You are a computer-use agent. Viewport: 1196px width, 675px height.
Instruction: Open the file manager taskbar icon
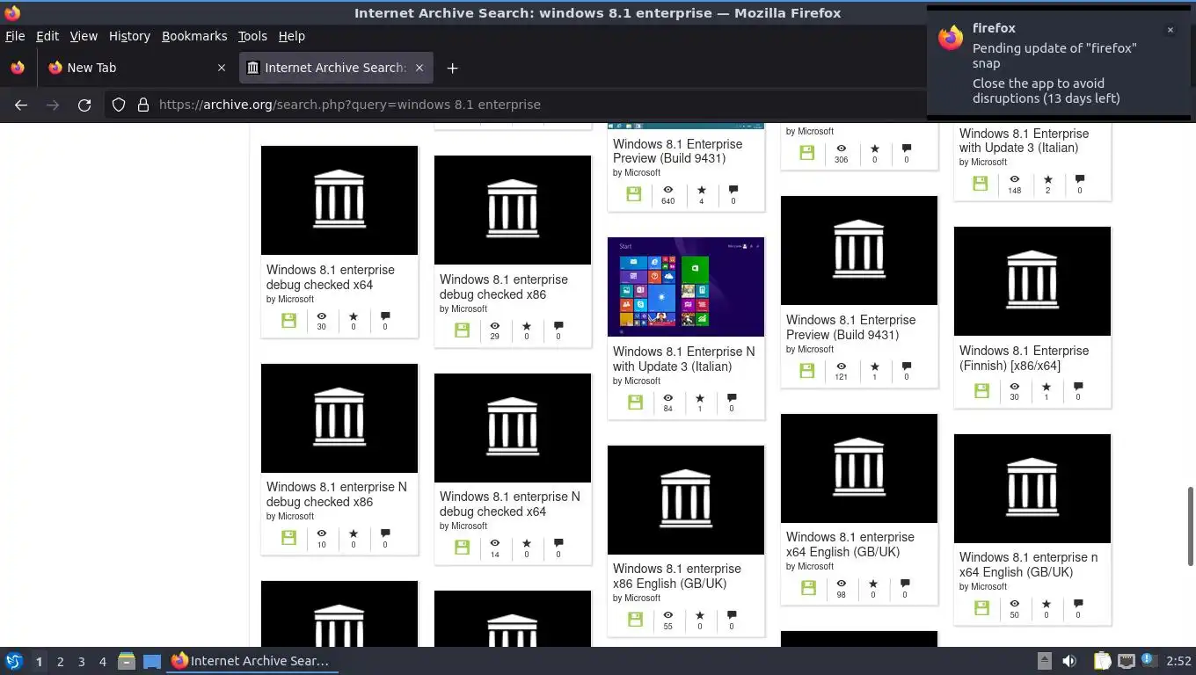click(127, 661)
